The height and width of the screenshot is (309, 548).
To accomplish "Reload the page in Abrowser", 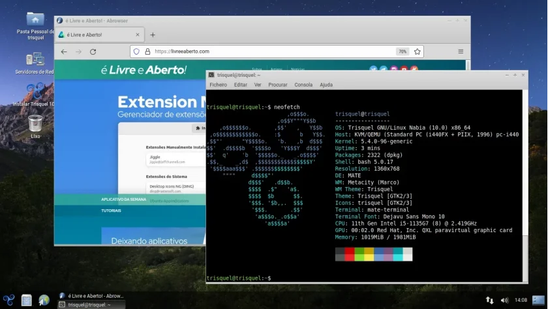I will [x=93, y=51].
